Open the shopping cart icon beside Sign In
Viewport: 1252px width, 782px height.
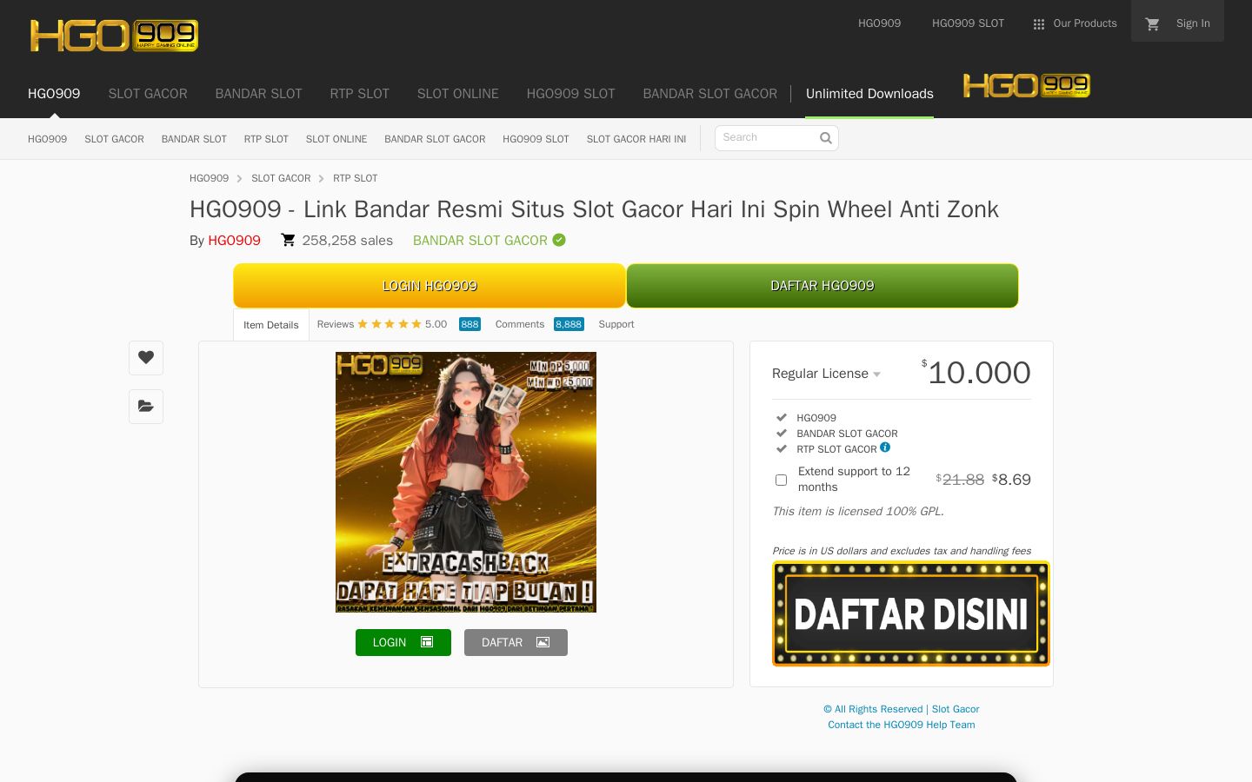coord(1153,24)
